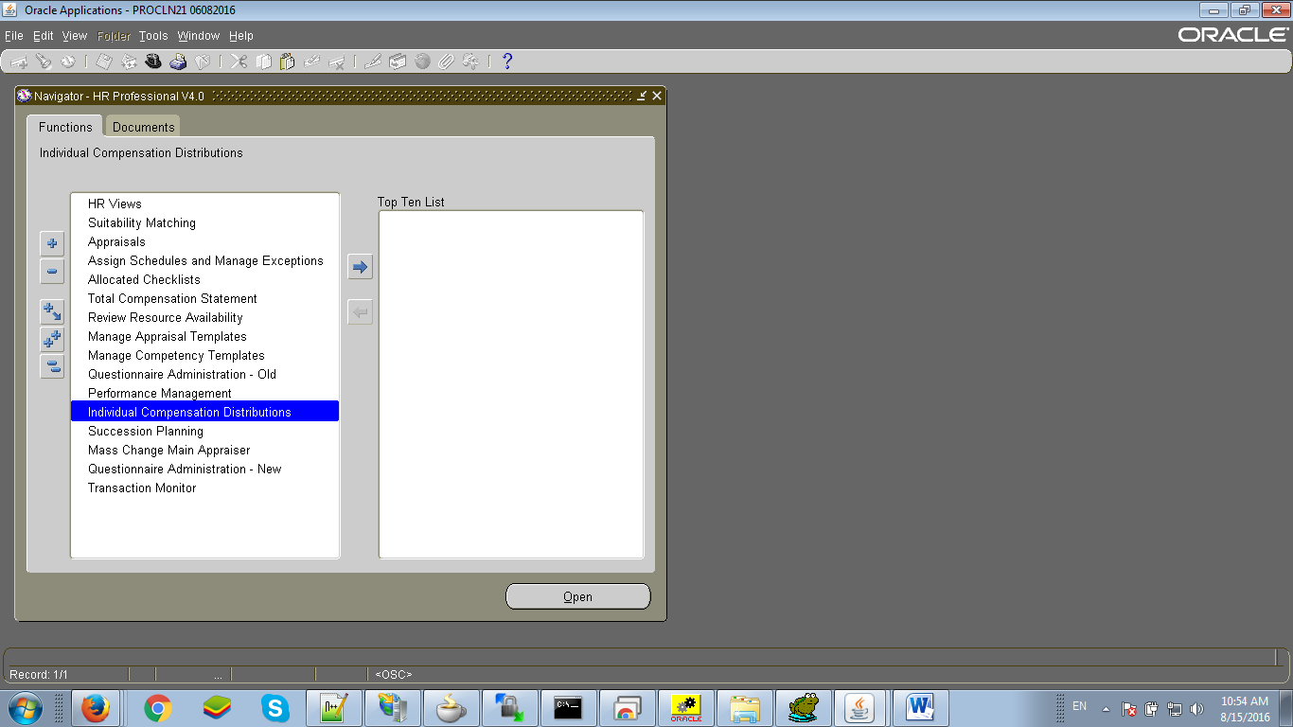Click the Delete record toolbar icon
This screenshot has height=727, width=1293.
(x=337, y=62)
